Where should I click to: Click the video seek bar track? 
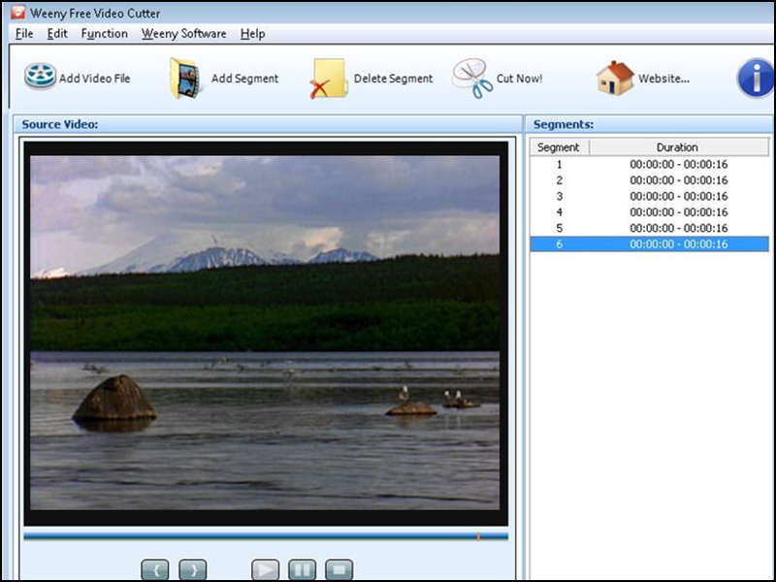pos(266,536)
